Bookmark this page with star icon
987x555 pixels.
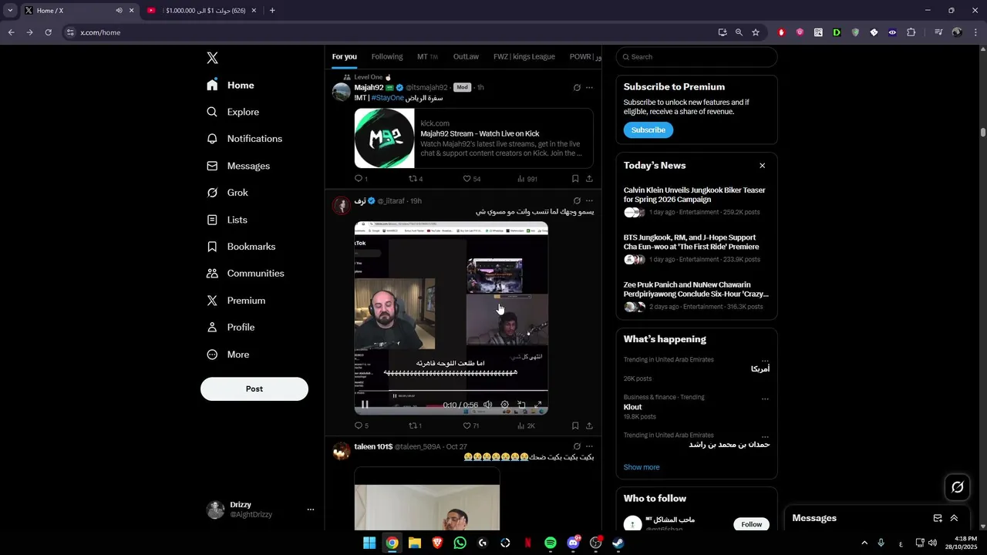[x=756, y=32]
